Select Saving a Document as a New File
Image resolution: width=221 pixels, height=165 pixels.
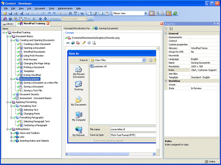pos(41,83)
